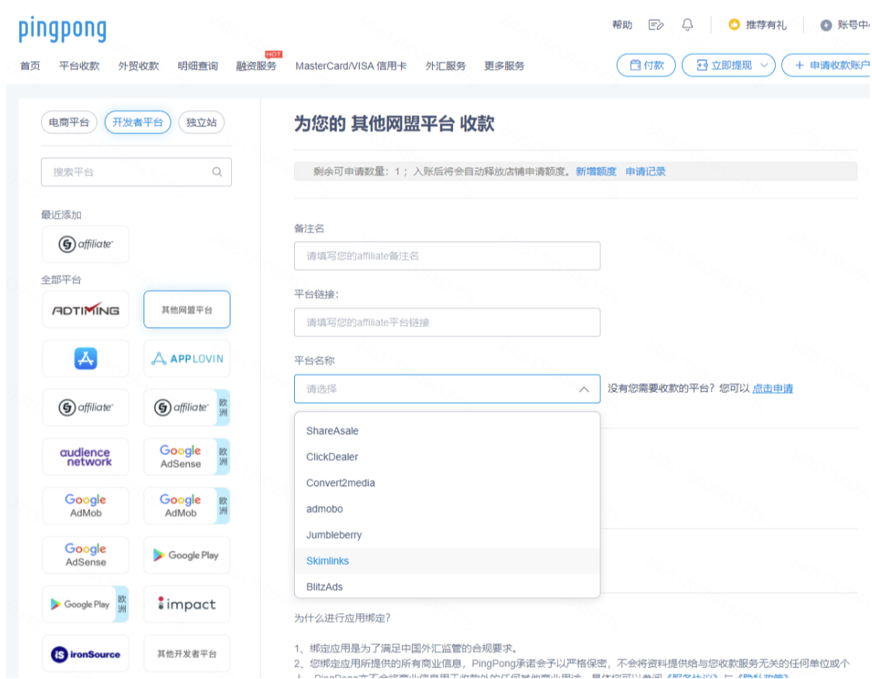Open the 融资服务 menu
This screenshot has width=872, height=679.
coord(256,66)
